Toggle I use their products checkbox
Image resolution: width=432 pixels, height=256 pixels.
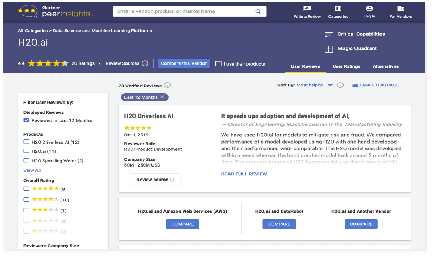[218, 63]
